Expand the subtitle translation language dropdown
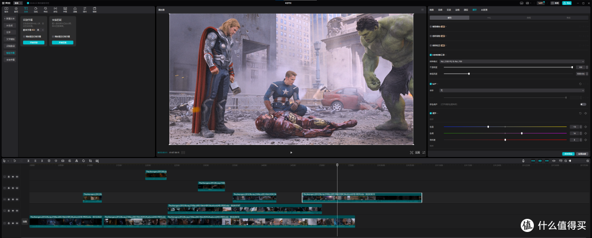The image size is (592, 238). pyautogui.click(x=41, y=30)
